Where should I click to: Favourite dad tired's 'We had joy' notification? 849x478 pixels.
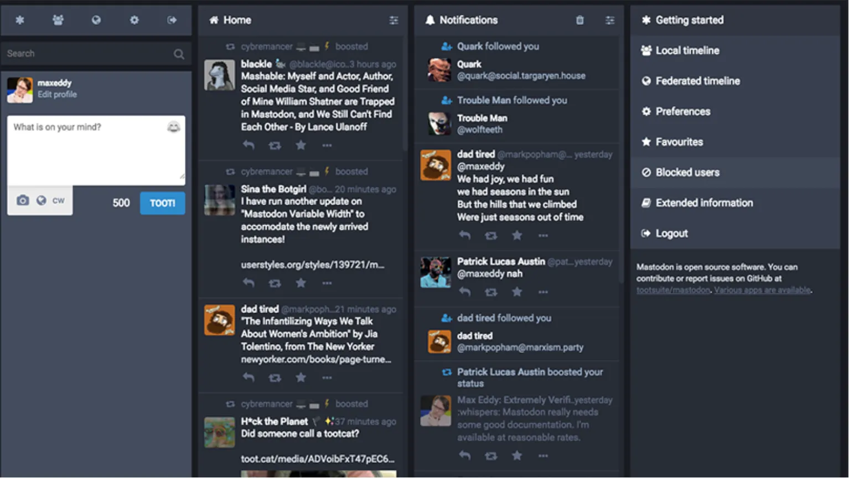coord(517,236)
